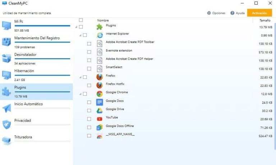Click the __MSG_APP_NAME__ chrome icon
The width and height of the screenshot is (276, 165).
(x=100, y=136)
